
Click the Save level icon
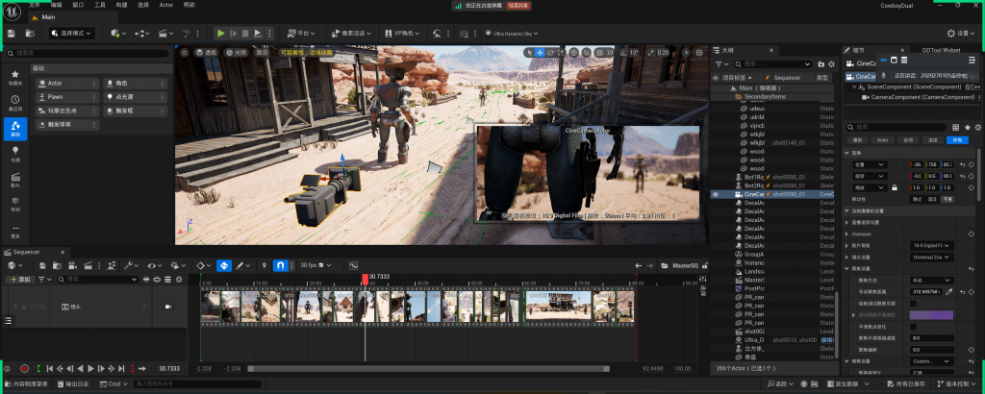(11, 33)
